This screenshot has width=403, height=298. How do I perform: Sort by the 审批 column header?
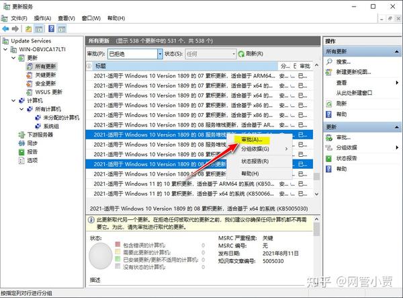point(305,66)
